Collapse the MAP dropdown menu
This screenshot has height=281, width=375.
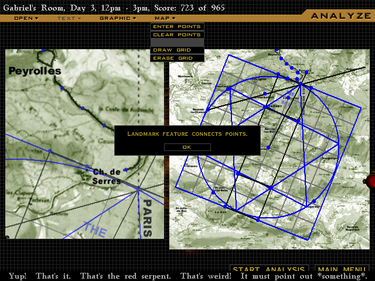point(165,18)
